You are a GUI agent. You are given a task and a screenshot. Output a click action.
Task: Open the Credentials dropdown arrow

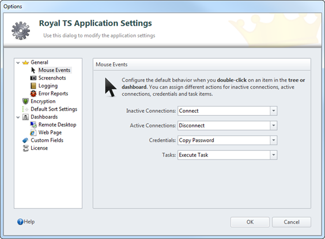point(274,140)
